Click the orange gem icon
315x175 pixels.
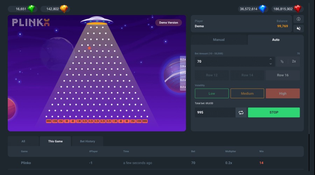click(x=64, y=9)
